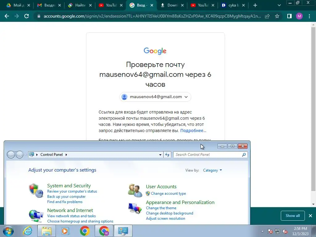Viewport: 316px width, 237px height.
Task: Open Control Panel address history dropdown
Action: click(160, 155)
